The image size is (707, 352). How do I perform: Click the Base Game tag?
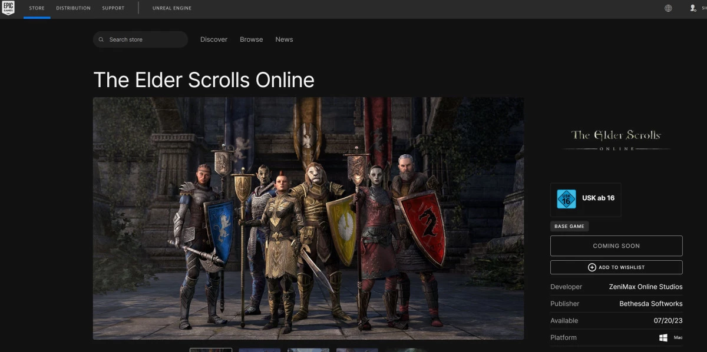pyautogui.click(x=569, y=226)
